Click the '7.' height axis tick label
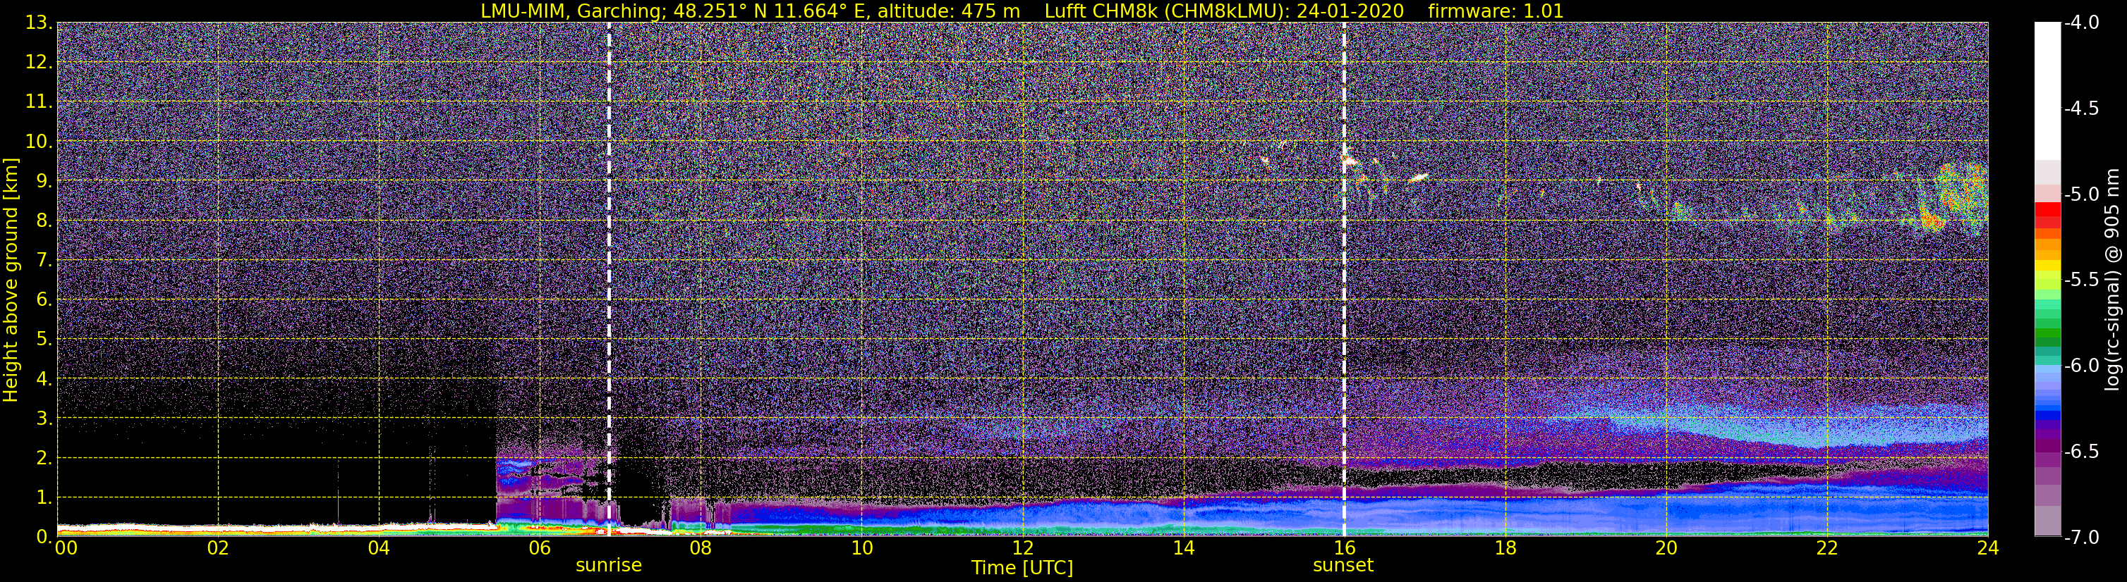The height and width of the screenshot is (582, 2127). (x=44, y=261)
